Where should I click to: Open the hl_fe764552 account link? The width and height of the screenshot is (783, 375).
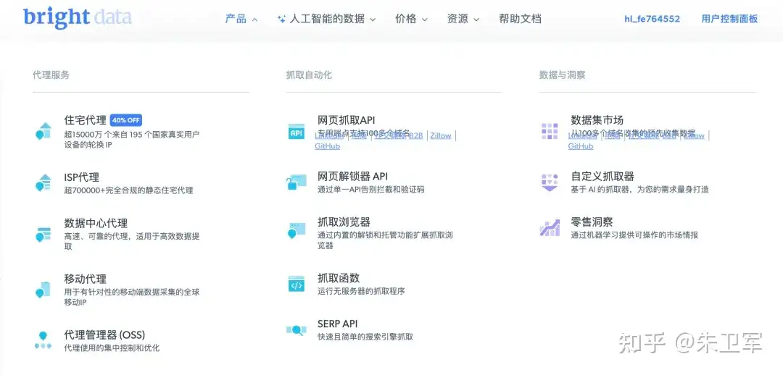click(652, 19)
